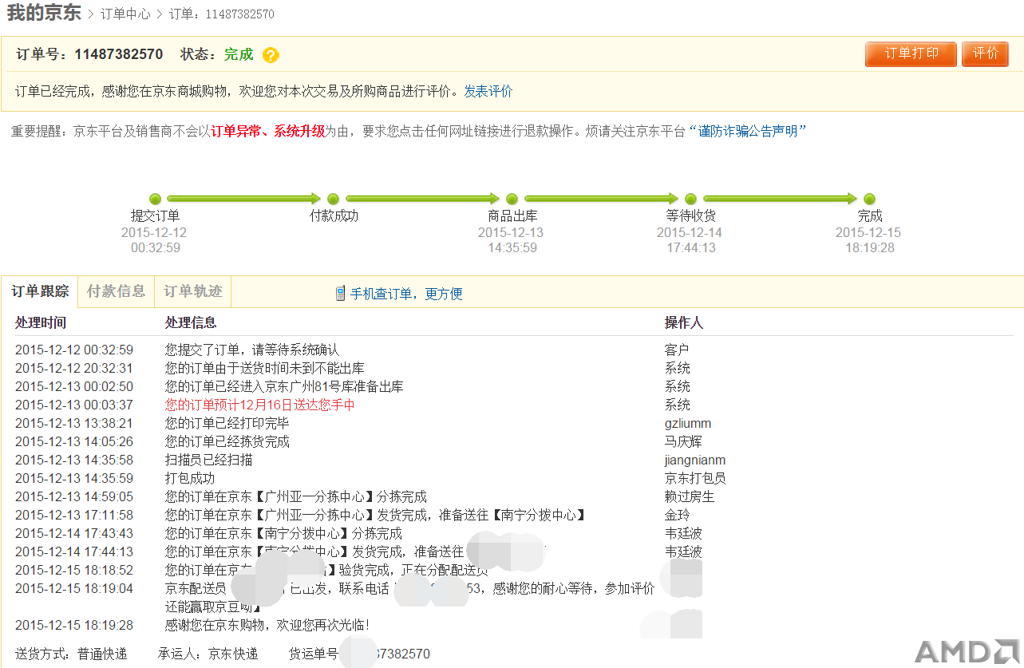The width and height of the screenshot is (1024, 668).
Task: Select the 订单跟踪 tab
Action: (x=39, y=291)
